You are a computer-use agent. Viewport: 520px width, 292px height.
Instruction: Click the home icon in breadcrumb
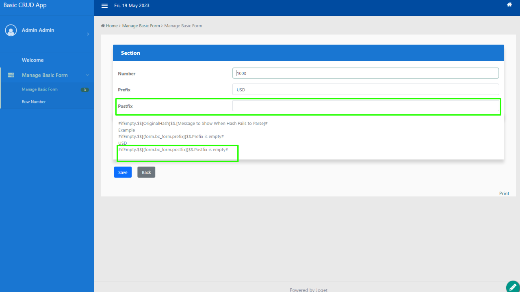click(103, 26)
